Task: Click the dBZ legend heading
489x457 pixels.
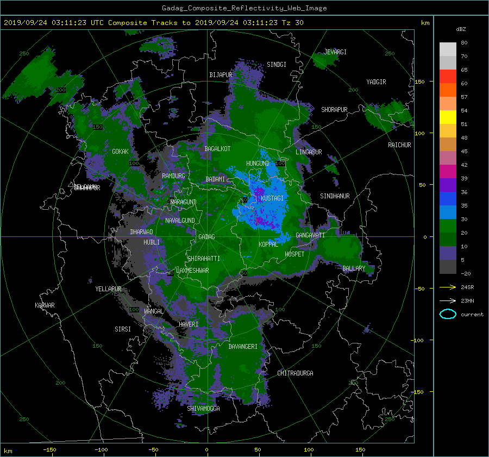Action: pyautogui.click(x=461, y=29)
